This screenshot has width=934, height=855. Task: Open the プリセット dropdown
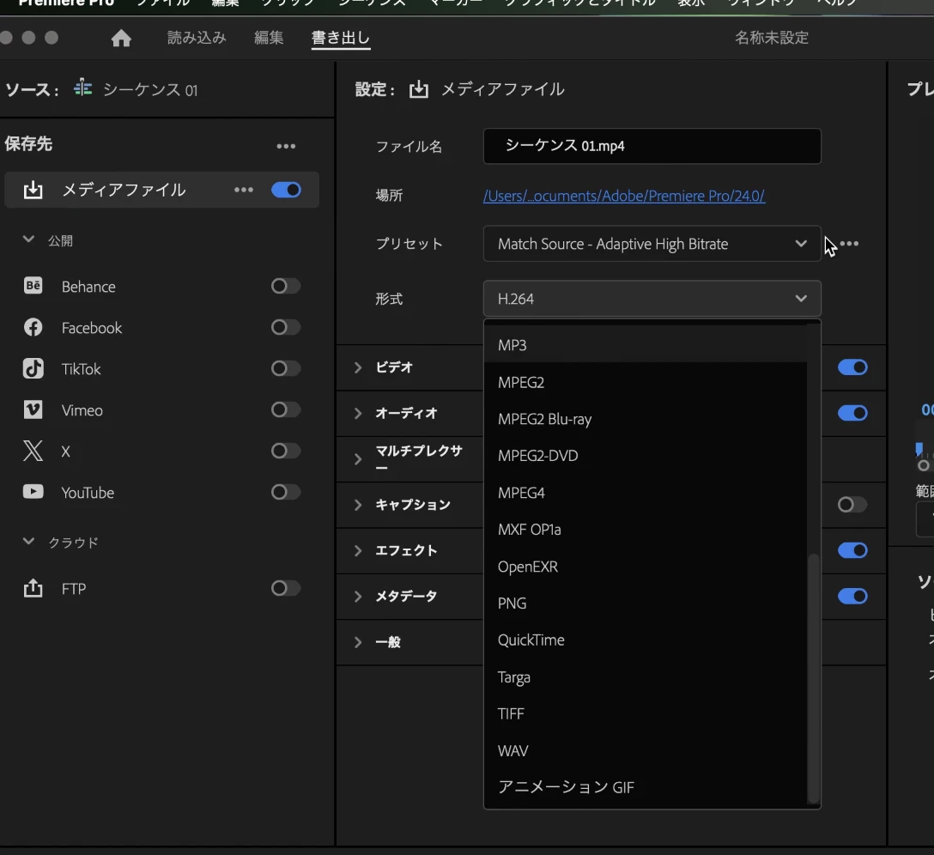tap(652, 244)
